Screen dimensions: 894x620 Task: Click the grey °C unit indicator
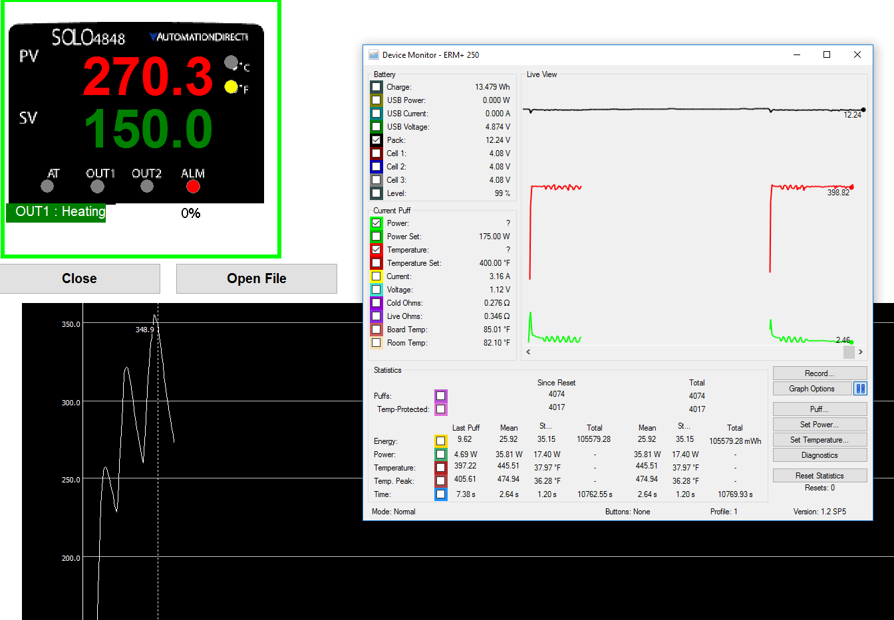(231, 62)
